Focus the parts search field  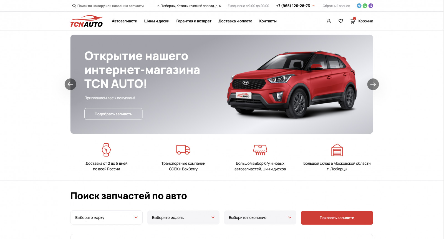click(x=108, y=6)
